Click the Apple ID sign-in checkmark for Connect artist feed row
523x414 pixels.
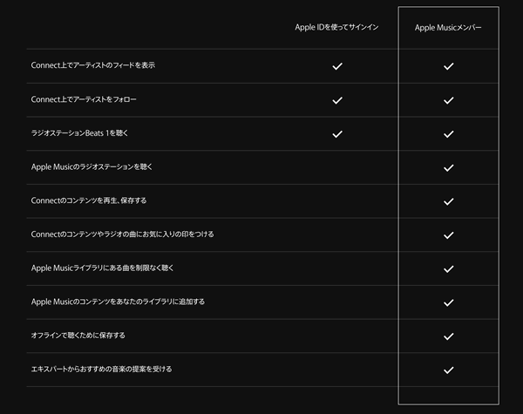pos(337,66)
